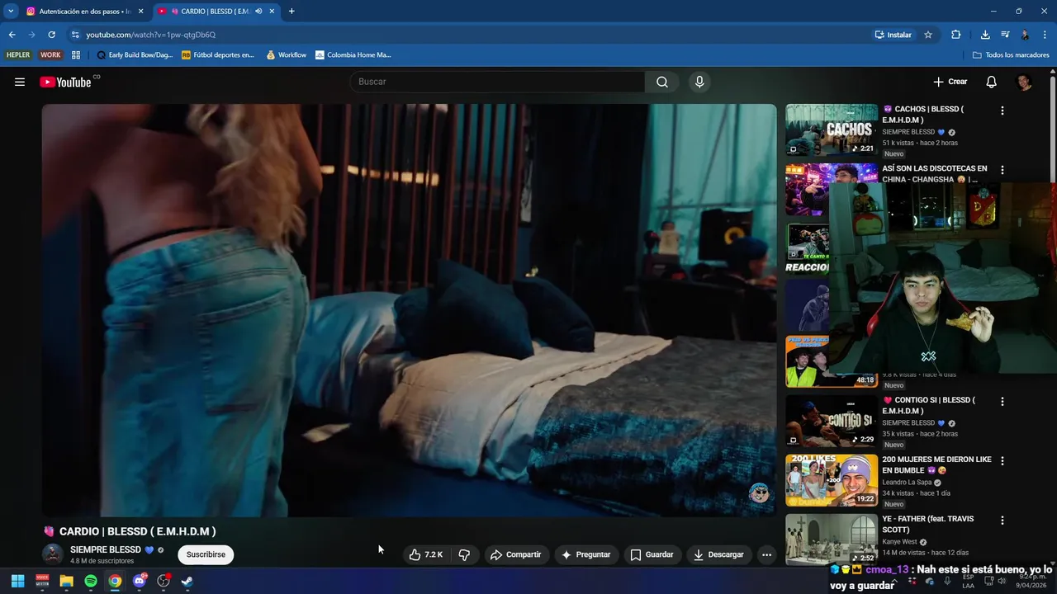
Task: Open the YouTube guide hamburger menu
Action: 20,82
